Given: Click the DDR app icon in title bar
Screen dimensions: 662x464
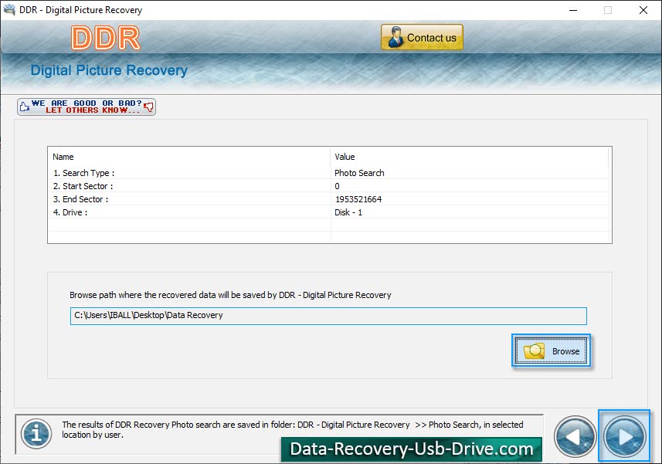Looking at the screenshot, I should (9, 10).
